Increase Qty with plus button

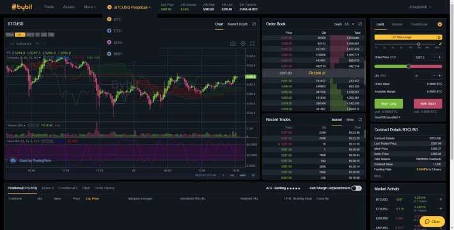pos(439,76)
